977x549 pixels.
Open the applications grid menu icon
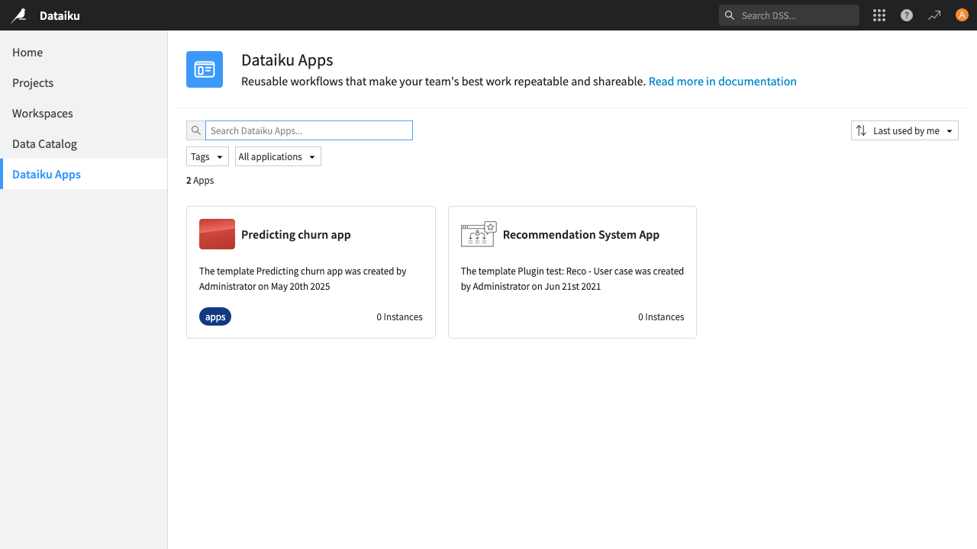[879, 15]
